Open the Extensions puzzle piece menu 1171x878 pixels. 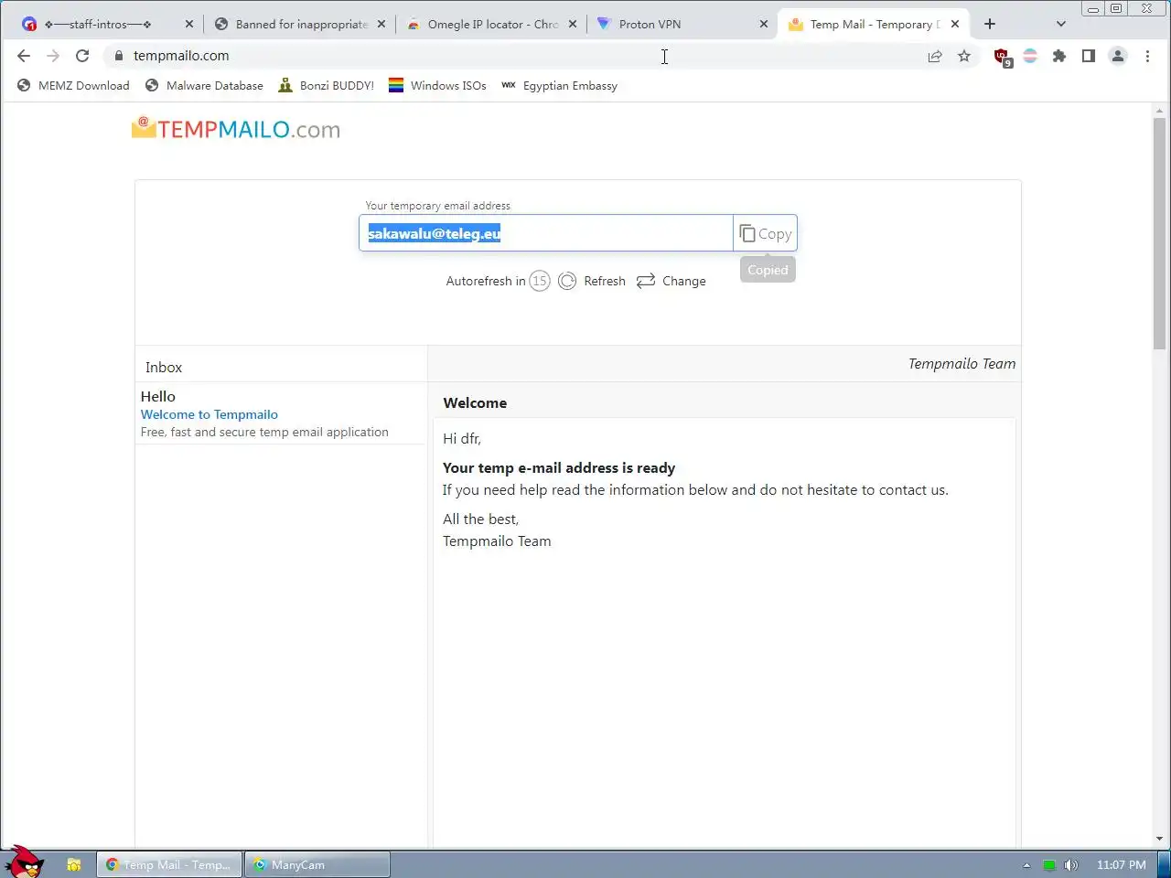point(1059,56)
